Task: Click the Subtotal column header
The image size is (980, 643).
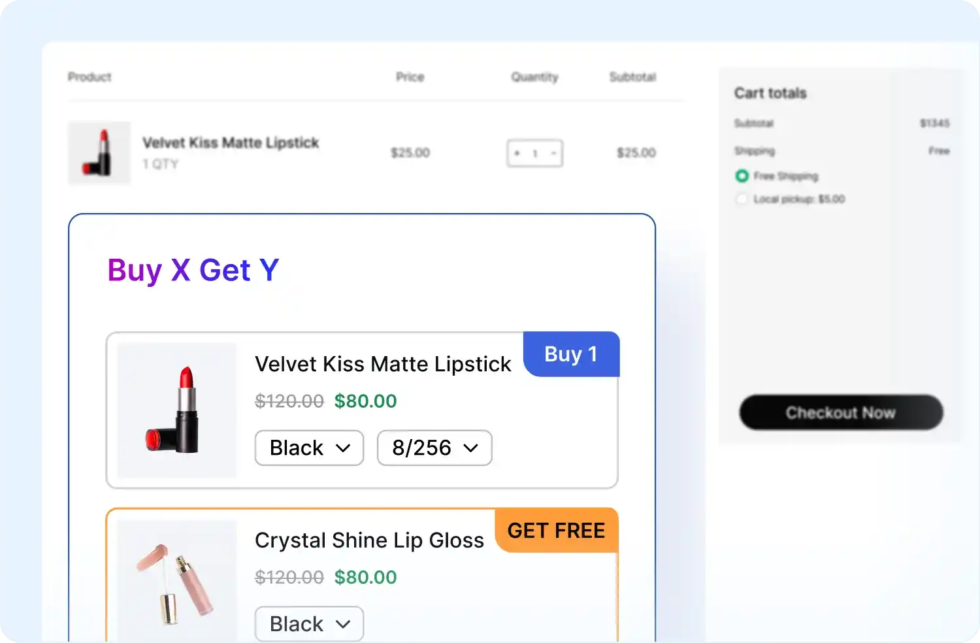Action: click(632, 76)
